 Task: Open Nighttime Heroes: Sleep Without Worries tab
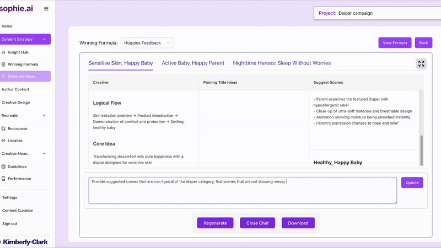[x=282, y=63]
